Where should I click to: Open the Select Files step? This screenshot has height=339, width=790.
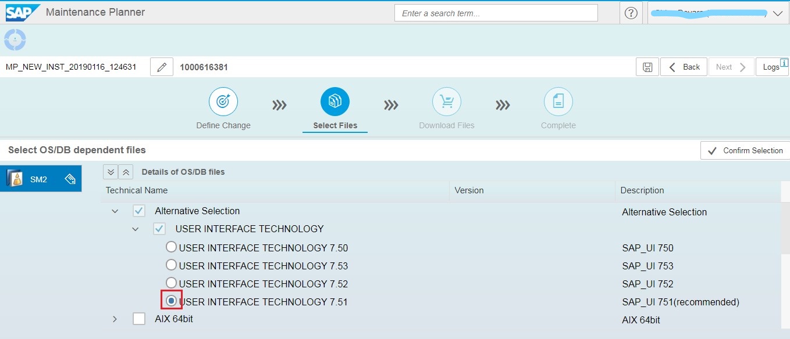click(334, 100)
